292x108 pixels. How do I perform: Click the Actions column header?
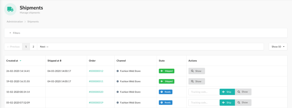pyautogui.click(x=192, y=61)
